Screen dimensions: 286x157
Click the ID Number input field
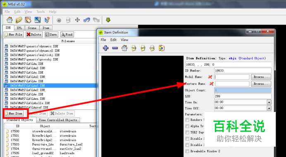click(x=243, y=71)
